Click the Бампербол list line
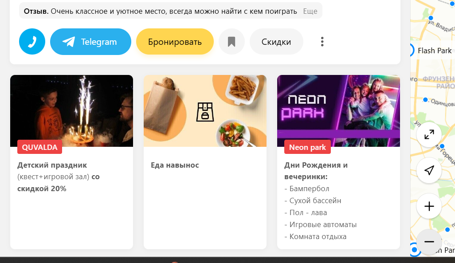Viewport: 455px width, 263px height. [x=307, y=188]
